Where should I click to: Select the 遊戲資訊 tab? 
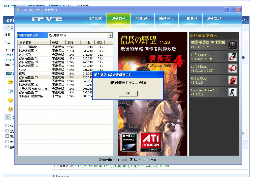click(x=214, y=18)
